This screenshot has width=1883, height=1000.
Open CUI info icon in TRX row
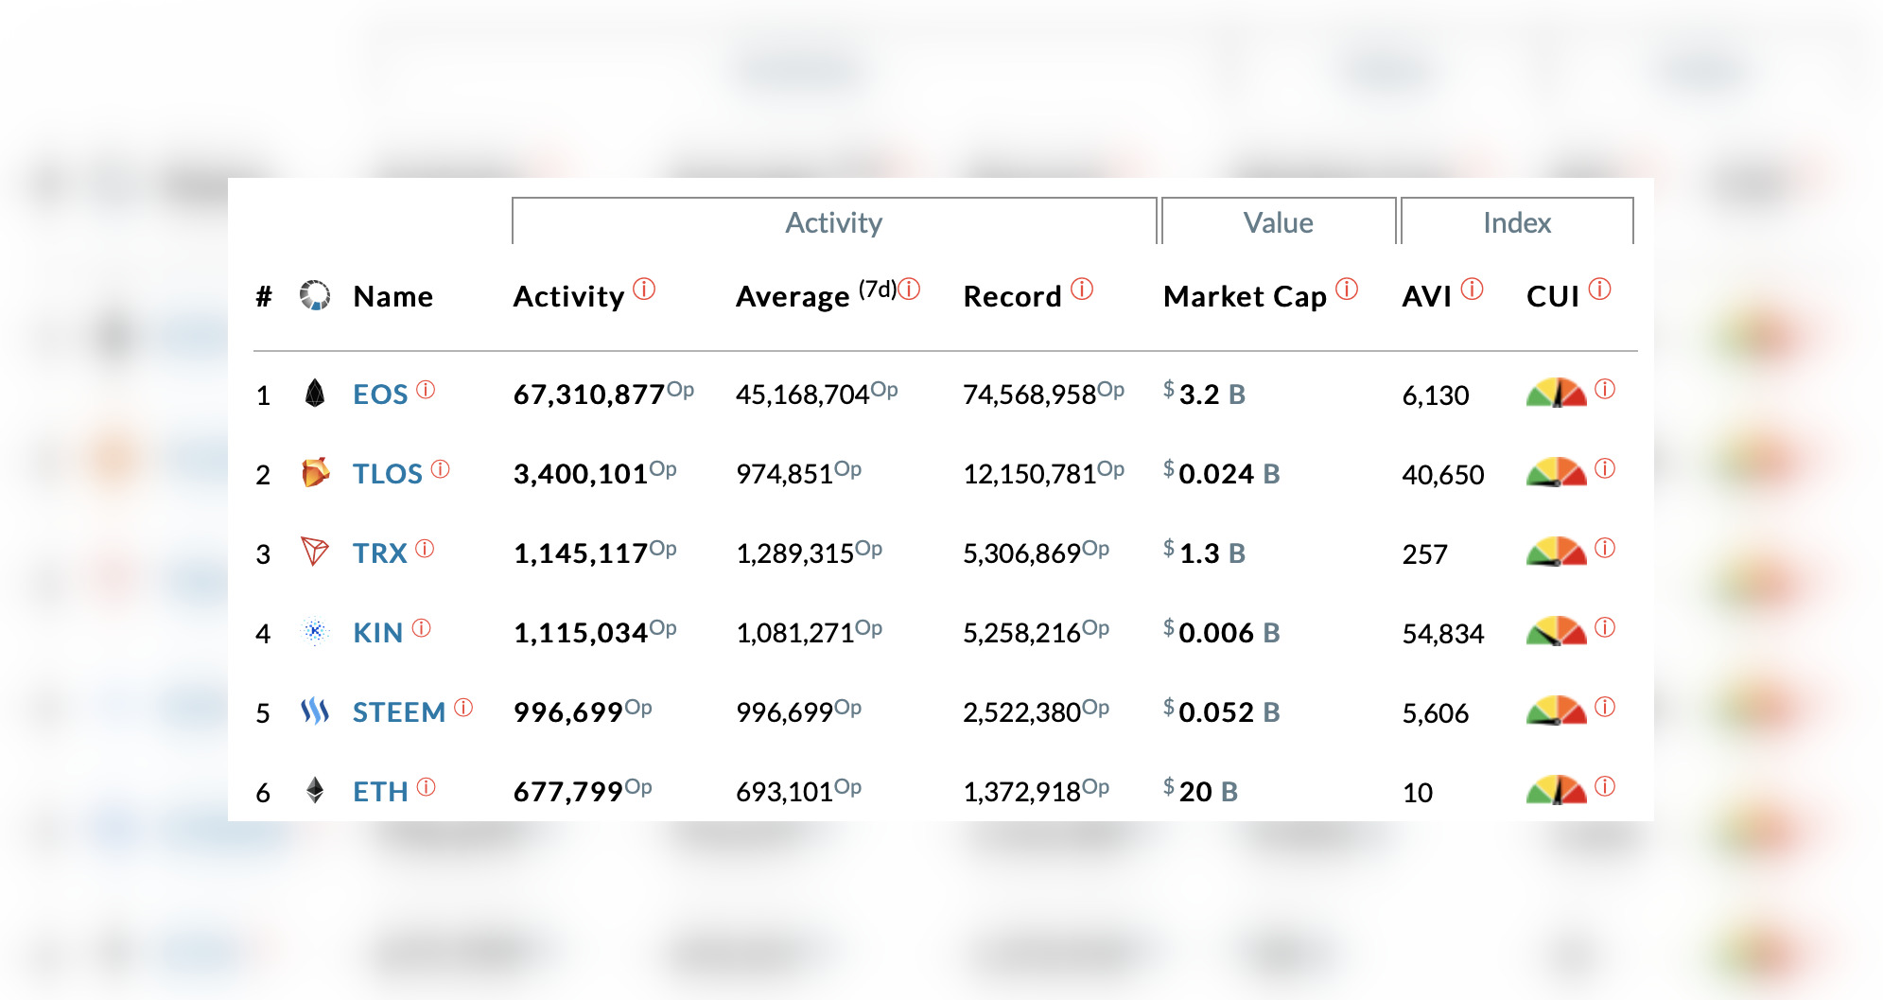(x=1605, y=548)
